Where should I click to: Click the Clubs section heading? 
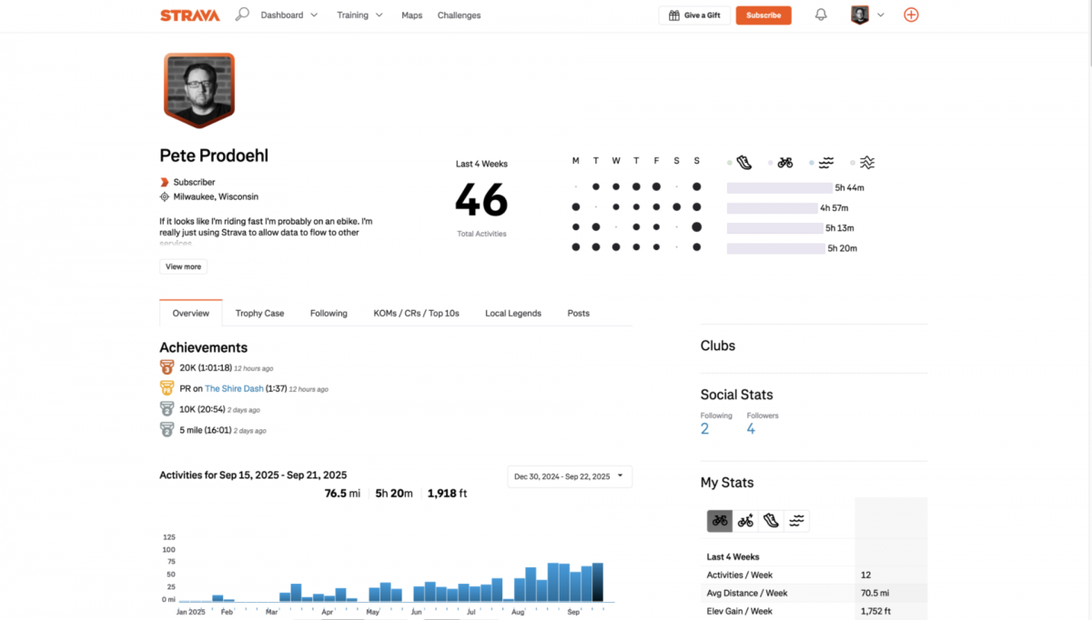(718, 345)
